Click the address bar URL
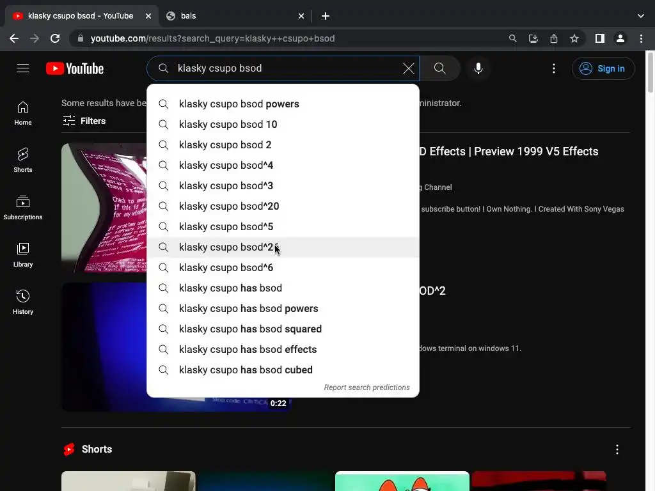The image size is (655, 491). (x=212, y=38)
